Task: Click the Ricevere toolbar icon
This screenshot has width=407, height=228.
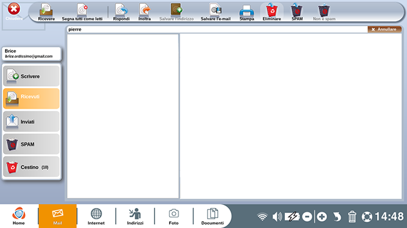Action: tap(46, 12)
